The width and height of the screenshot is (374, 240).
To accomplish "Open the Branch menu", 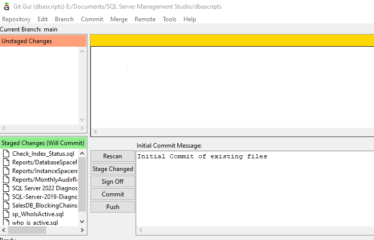I will pyautogui.click(x=64, y=19).
